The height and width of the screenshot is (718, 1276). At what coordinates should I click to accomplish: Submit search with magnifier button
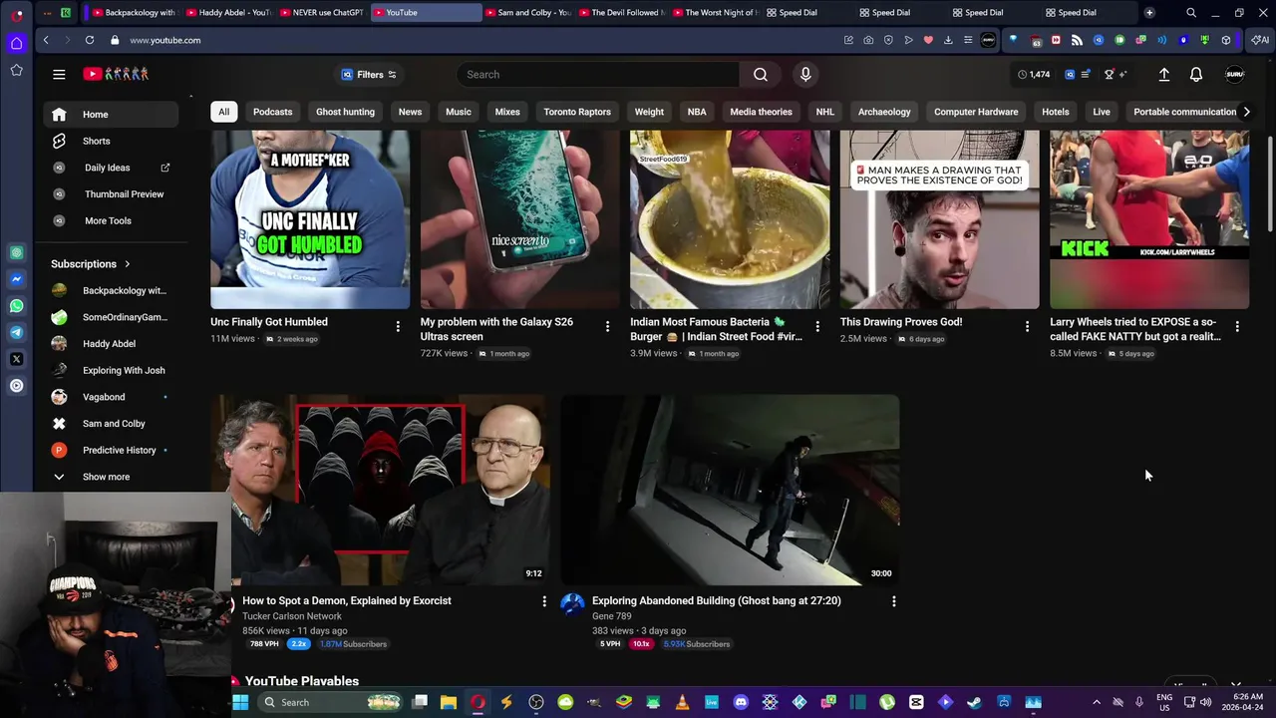point(761,74)
